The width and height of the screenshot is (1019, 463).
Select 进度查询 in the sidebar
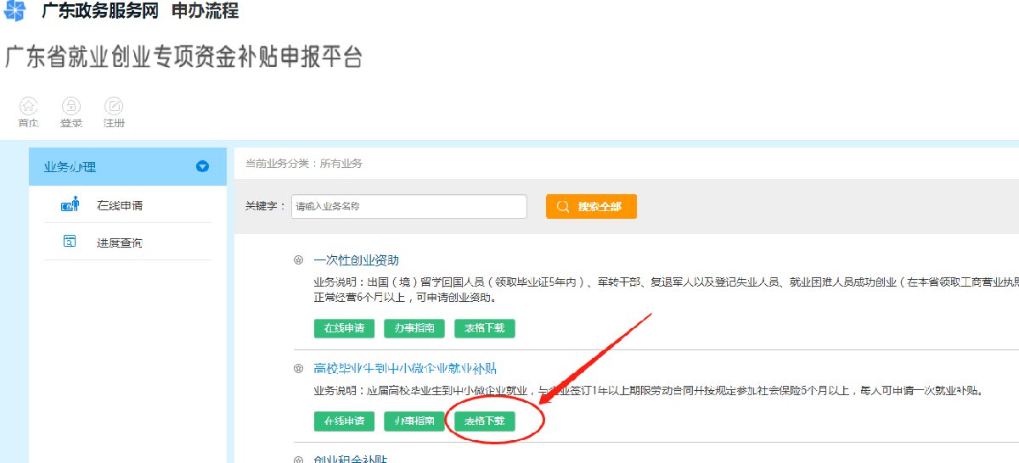pyautogui.click(x=119, y=243)
